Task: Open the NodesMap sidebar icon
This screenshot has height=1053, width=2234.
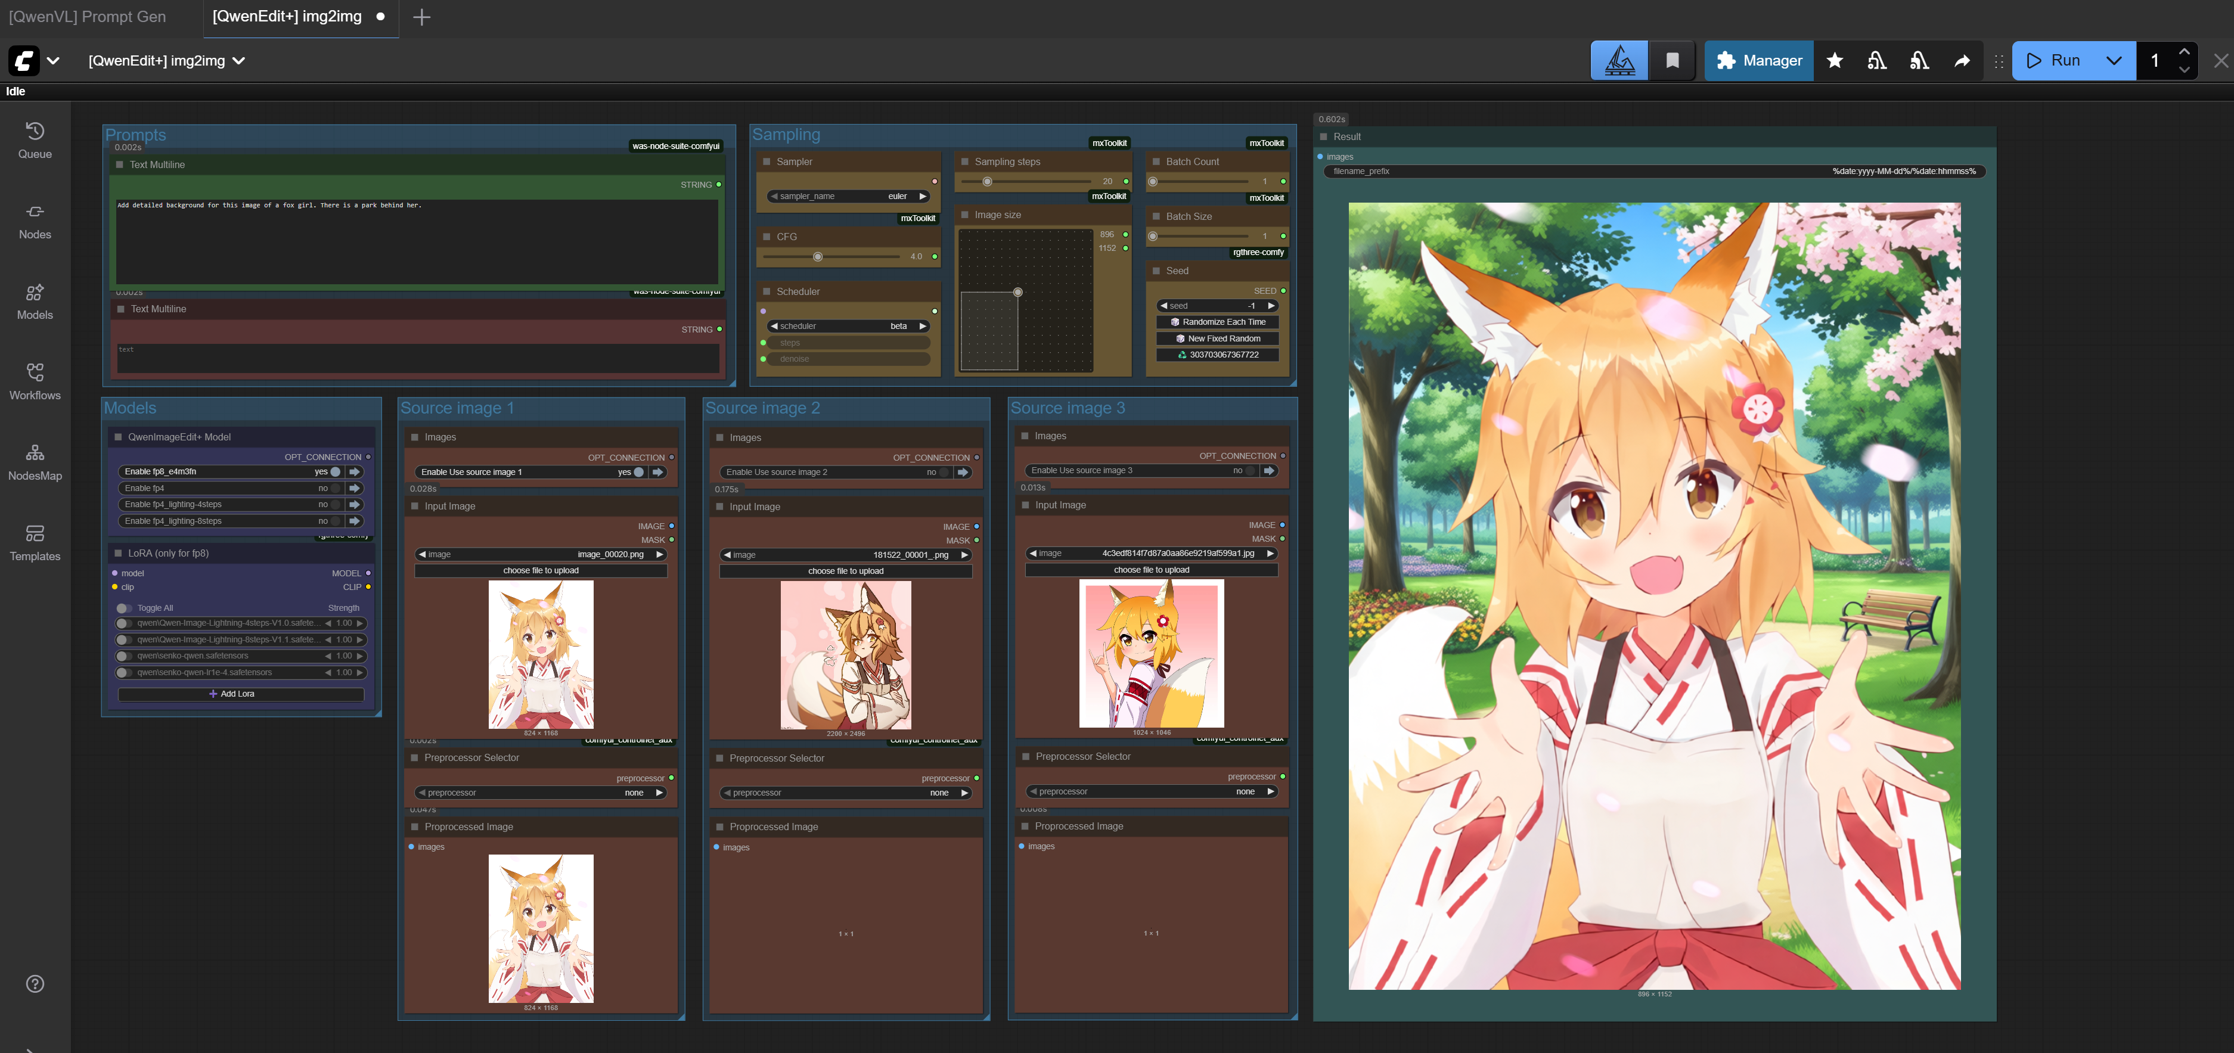Action: coord(35,462)
